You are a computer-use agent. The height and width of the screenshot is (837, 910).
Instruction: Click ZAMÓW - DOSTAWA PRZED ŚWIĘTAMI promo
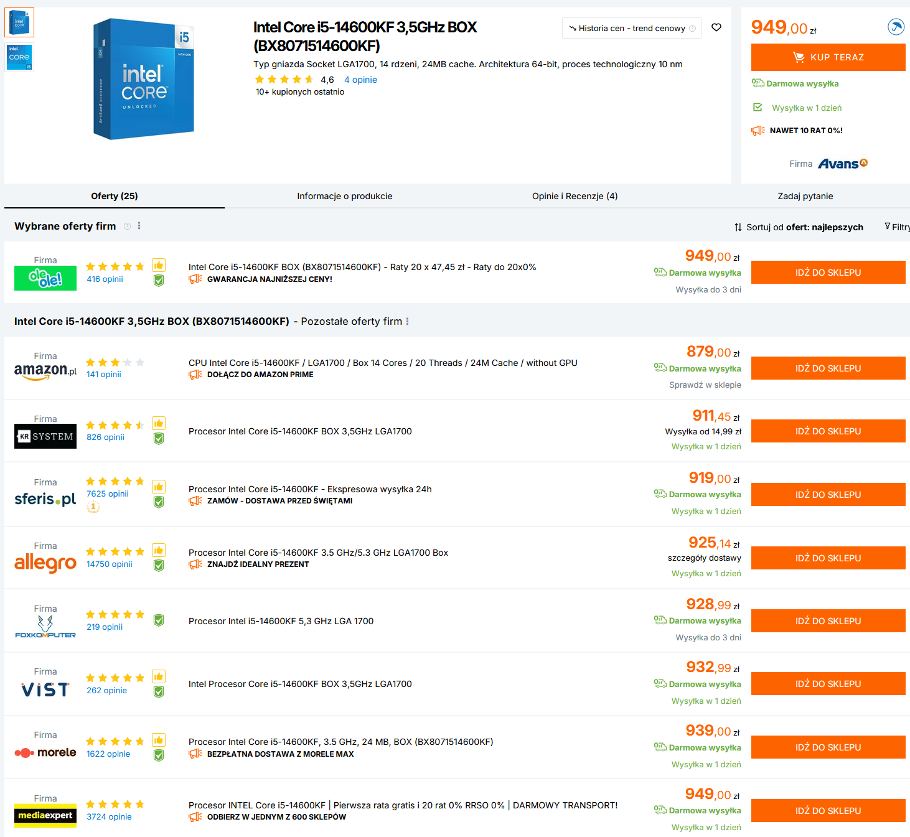click(279, 501)
